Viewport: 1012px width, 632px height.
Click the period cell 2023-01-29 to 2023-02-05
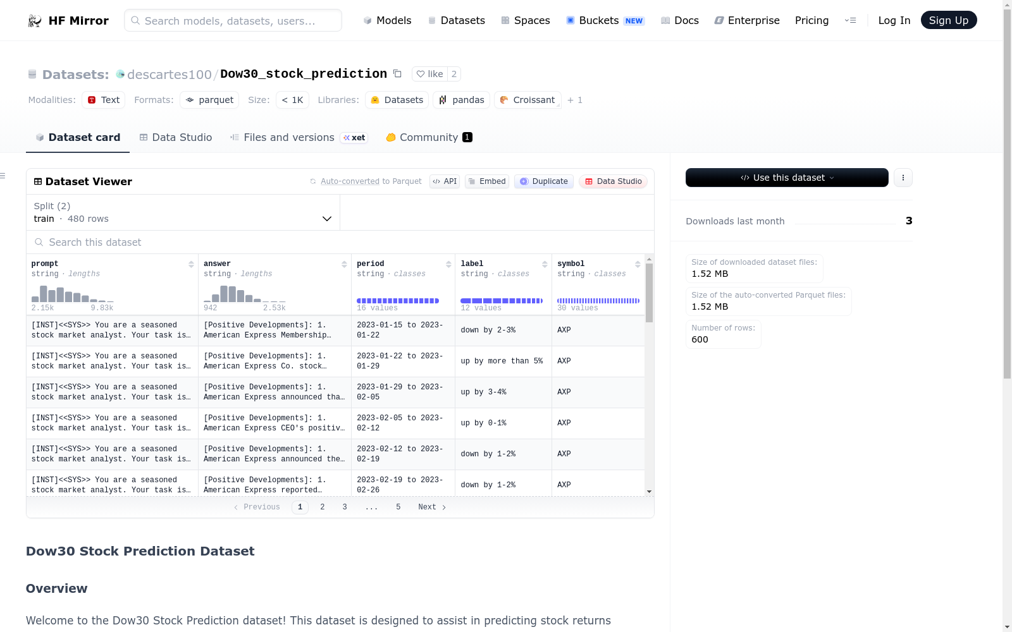[x=403, y=392]
